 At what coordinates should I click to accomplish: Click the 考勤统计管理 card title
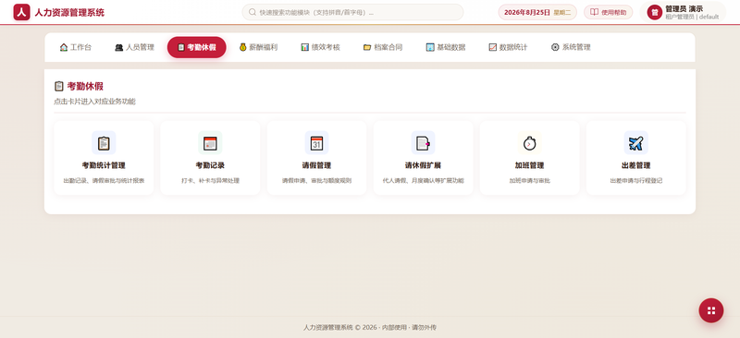click(104, 165)
